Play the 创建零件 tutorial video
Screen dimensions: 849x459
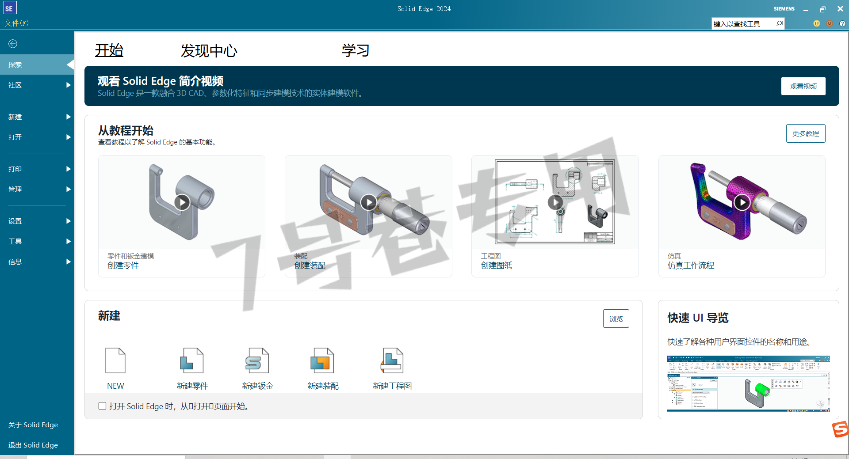[182, 202]
